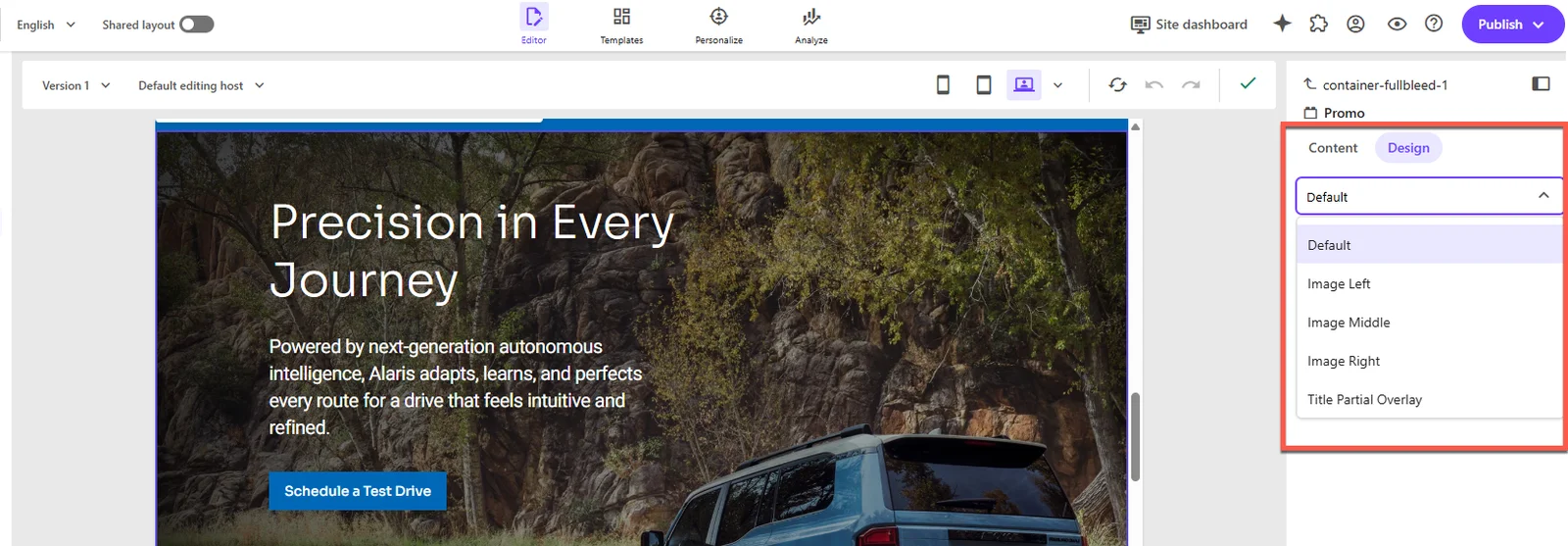This screenshot has height=546, width=1568.
Task: Switch to the Content tab
Action: pyautogui.click(x=1333, y=148)
